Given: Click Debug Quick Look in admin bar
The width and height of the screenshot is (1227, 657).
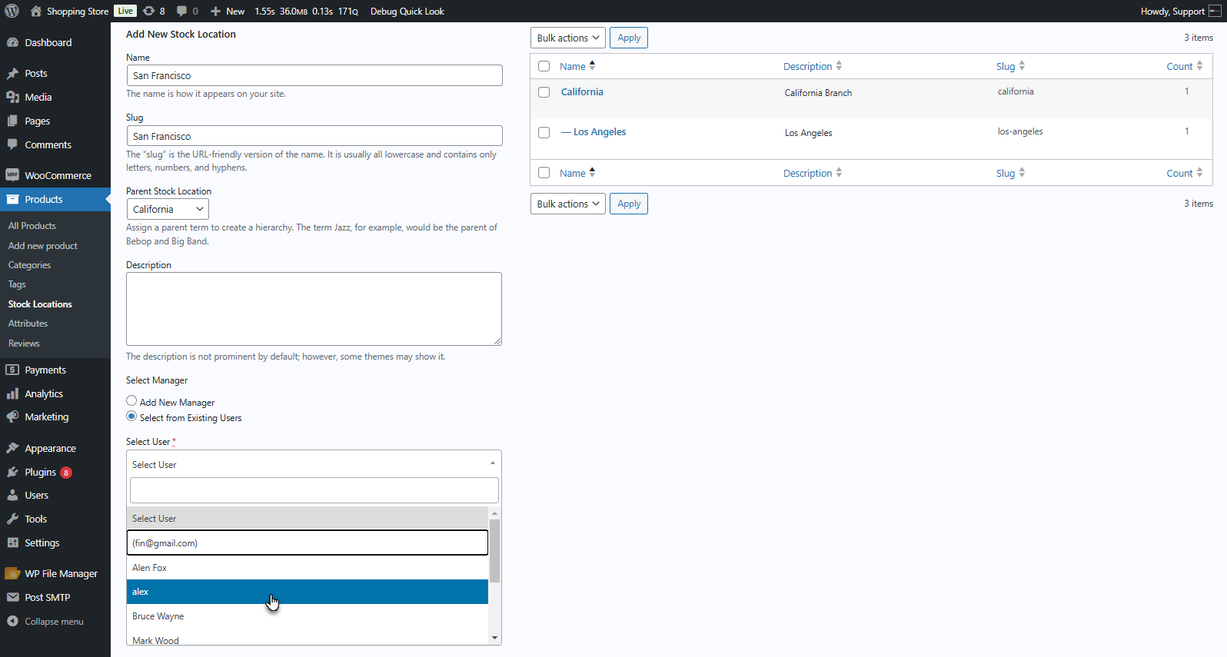Looking at the screenshot, I should pyautogui.click(x=407, y=11).
